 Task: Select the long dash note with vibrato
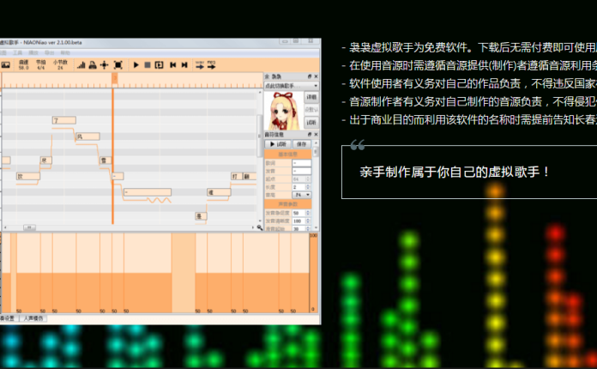pyautogui.click(x=148, y=192)
